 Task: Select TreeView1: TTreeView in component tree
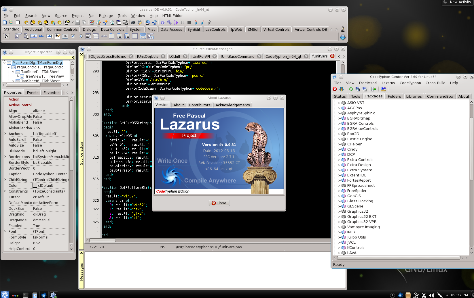44,76
